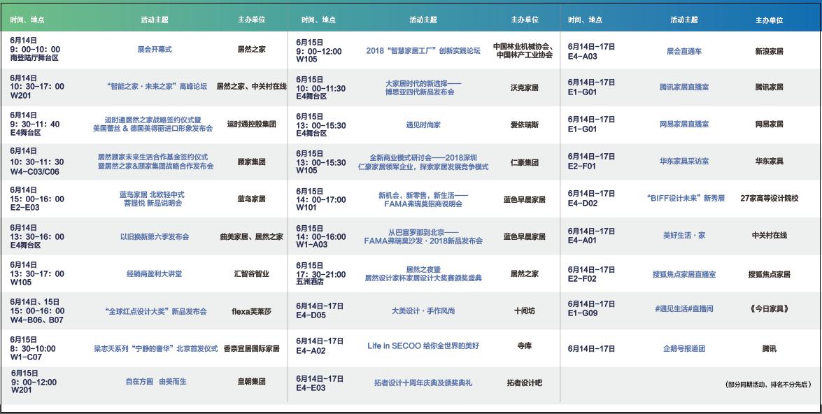Select the organizer 顾家集团
Screen dimensions: 822x414
(x=252, y=162)
